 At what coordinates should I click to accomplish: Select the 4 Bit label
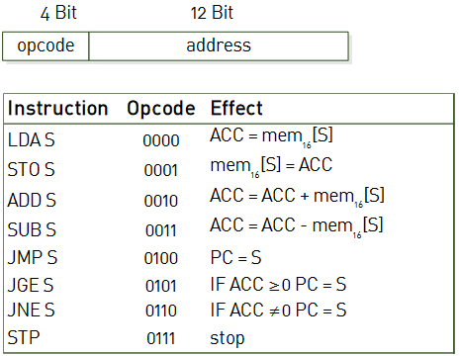tap(58, 13)
